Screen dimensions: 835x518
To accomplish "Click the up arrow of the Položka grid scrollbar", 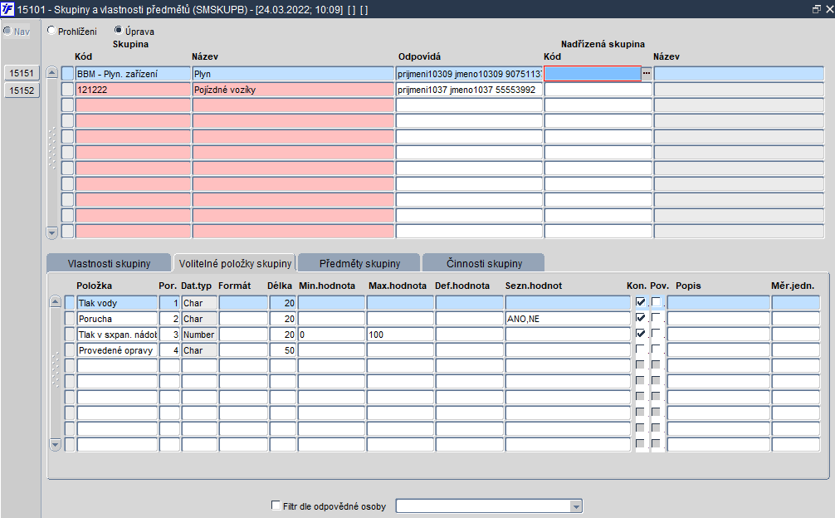I will pyautogui.click(x=55, y=302).
